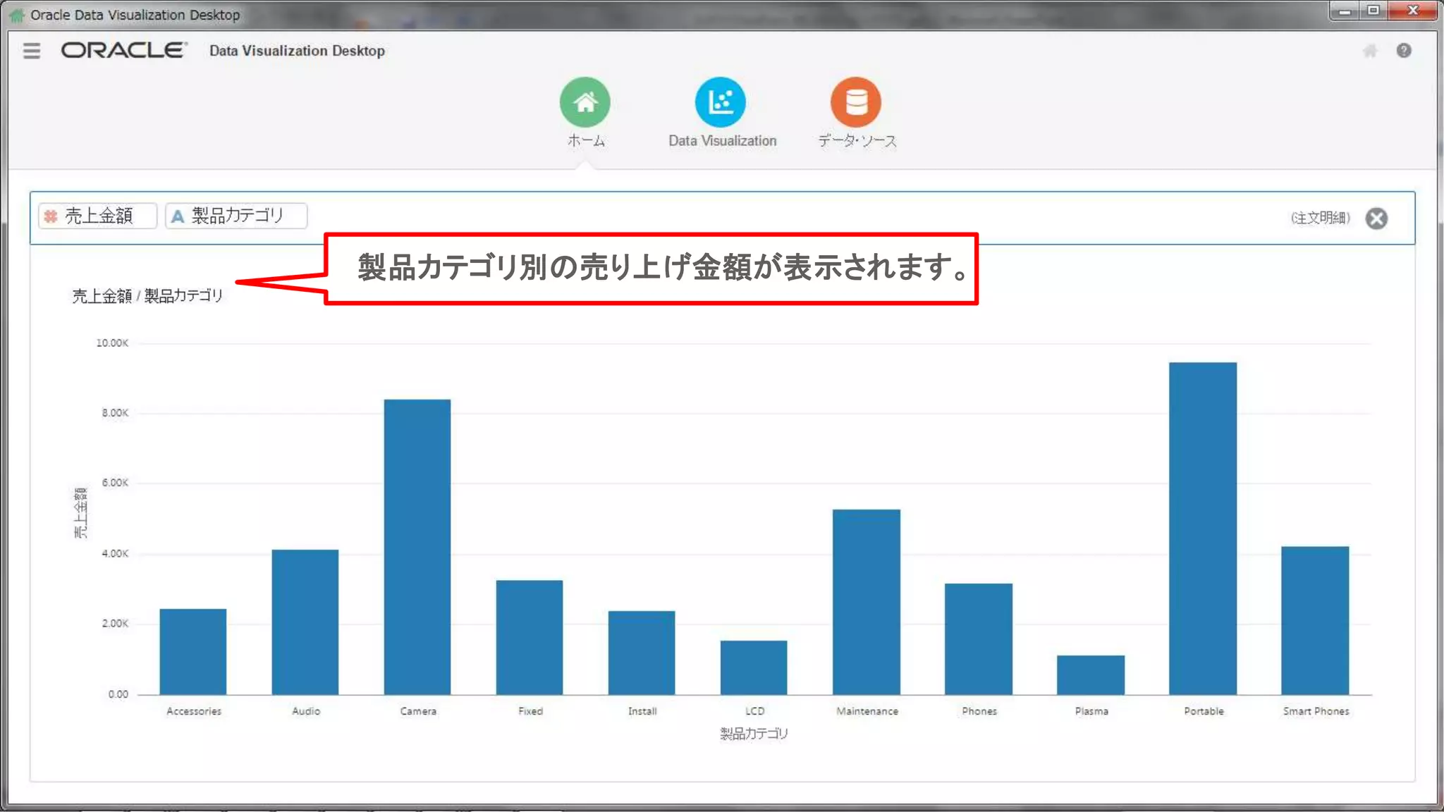Image resolution: width=1444 pixels, height=812 pixels.
Task: Click the green Home (ホーム) icon
Action: [x=585, y=102]
